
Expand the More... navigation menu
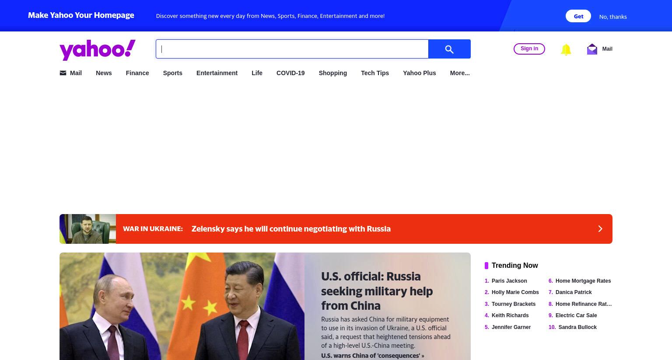point(460,73)
